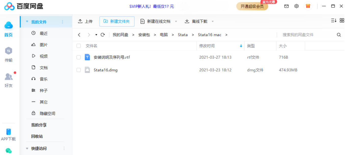Open the mail messages icon
The width and height of the screenshot is (345, 155).
pos(286,6)
